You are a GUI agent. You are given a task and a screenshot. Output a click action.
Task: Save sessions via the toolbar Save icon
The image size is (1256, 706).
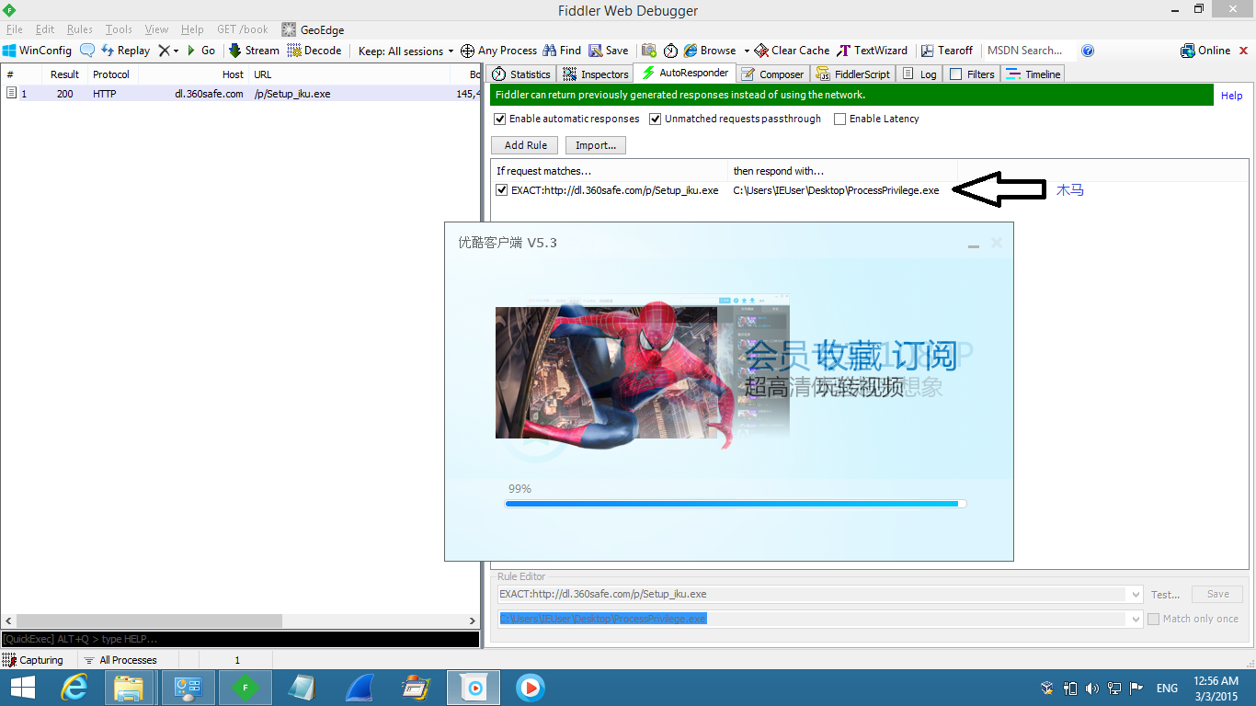point(609,51)
